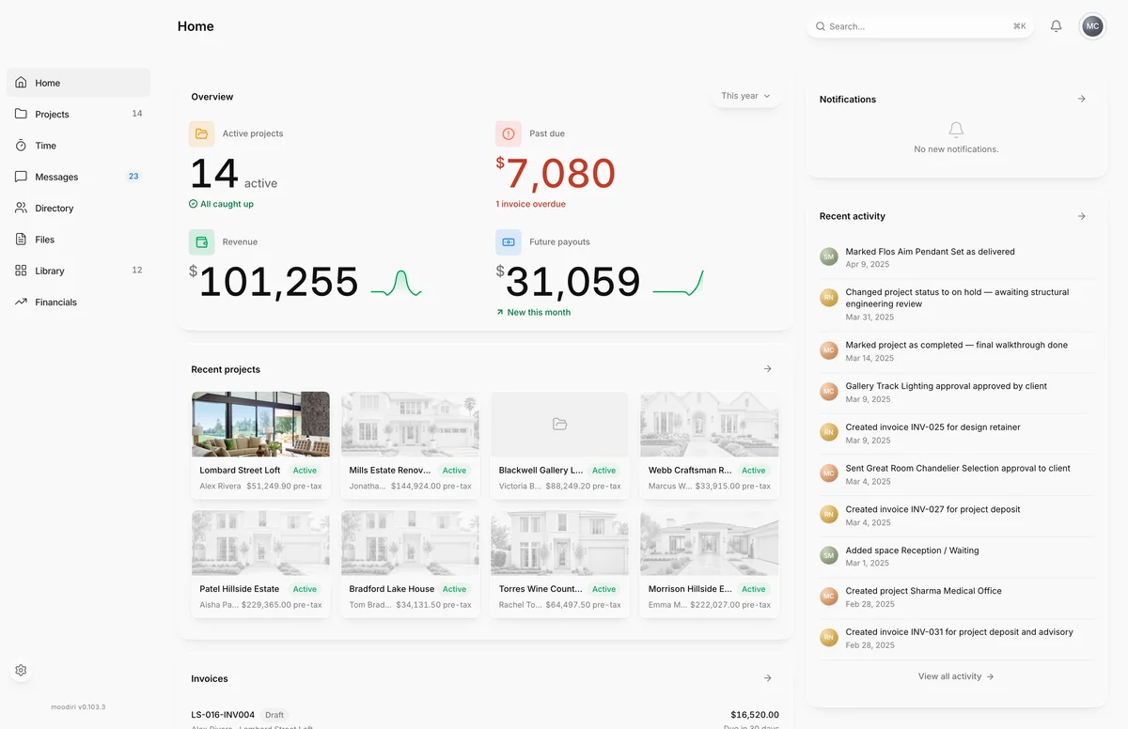Screen dimensions: 1128x729
Task: Click the Past due alert icon
Action: (509, 133)
